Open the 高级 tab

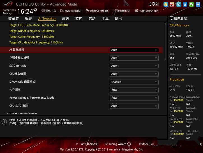66,19
